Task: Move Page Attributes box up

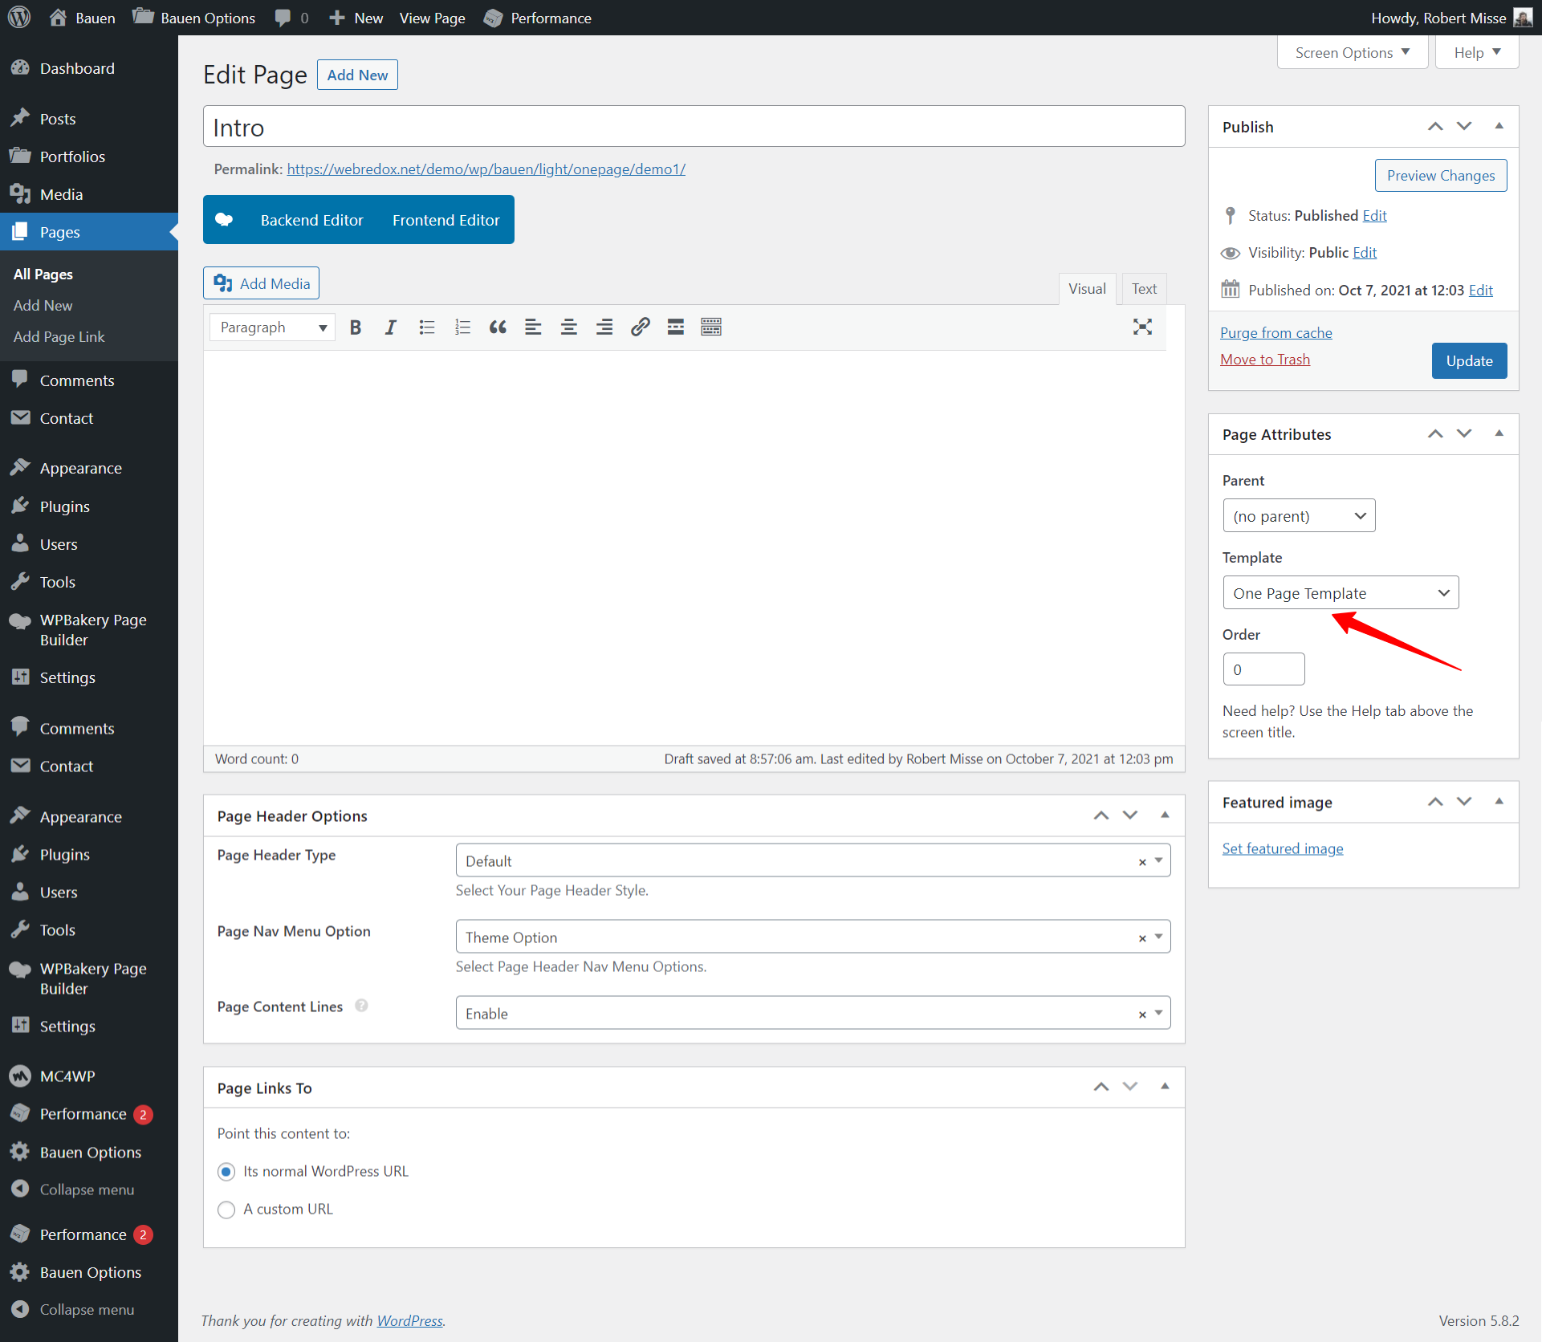Action: click(1435, 434)
